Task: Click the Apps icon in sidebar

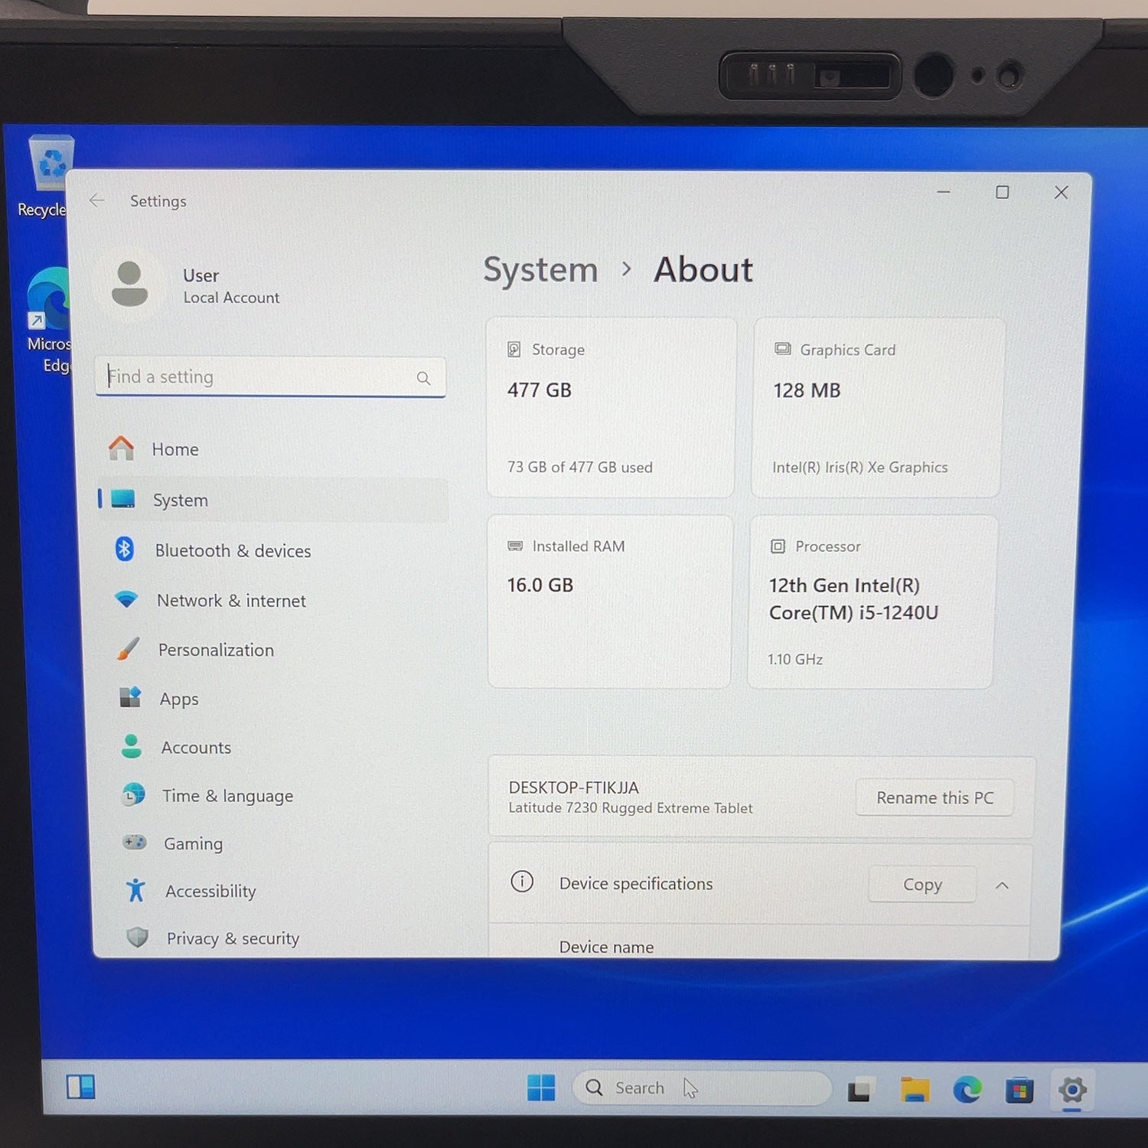Action: coord(130,697)
